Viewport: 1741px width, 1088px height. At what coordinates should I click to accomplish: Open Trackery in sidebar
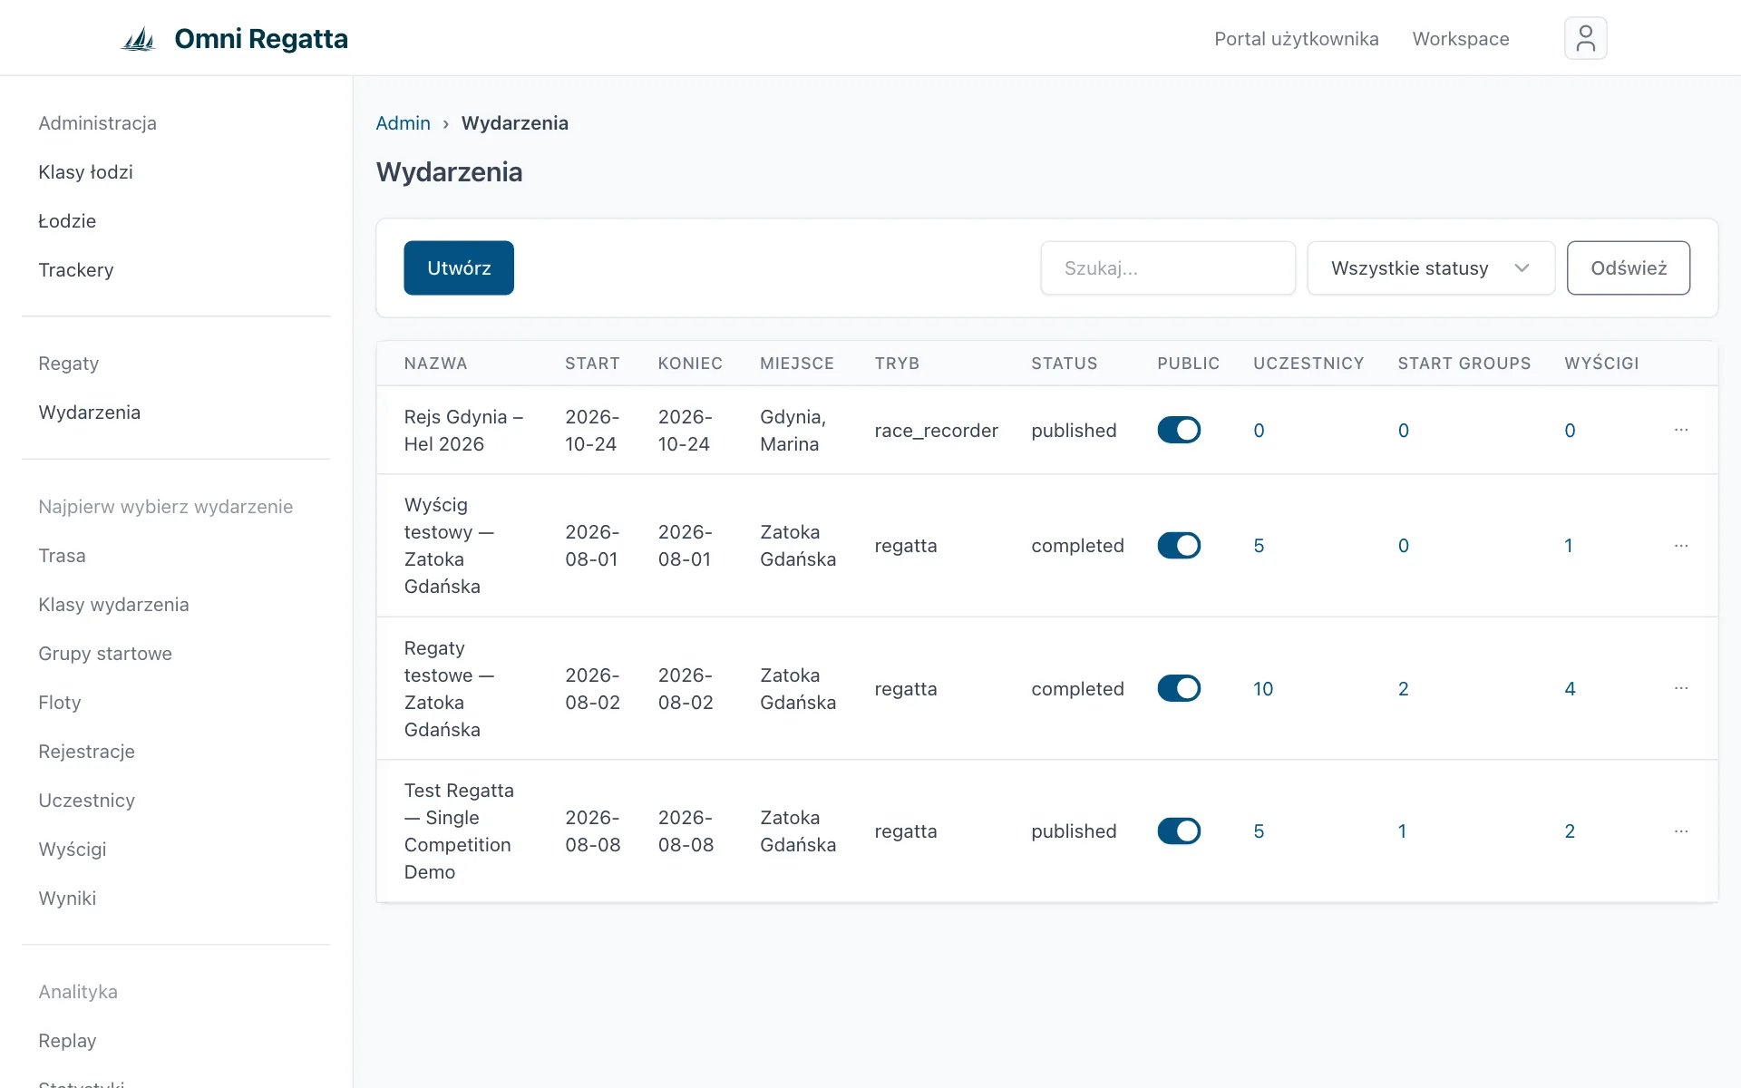pyautogui.click(x=76, y=270)
